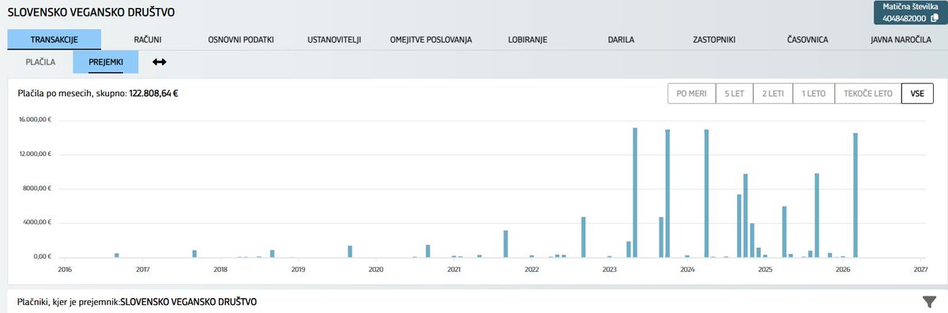The width and height of the screenshot is (948, 313).
Task: Open the Javna naročila tab
Action: [x=901, y=39]
